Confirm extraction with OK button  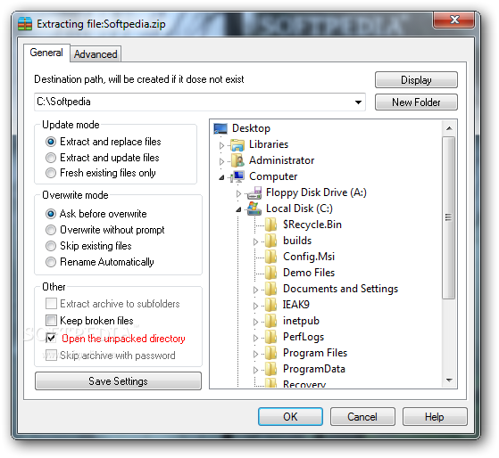(x=290, y=417)
